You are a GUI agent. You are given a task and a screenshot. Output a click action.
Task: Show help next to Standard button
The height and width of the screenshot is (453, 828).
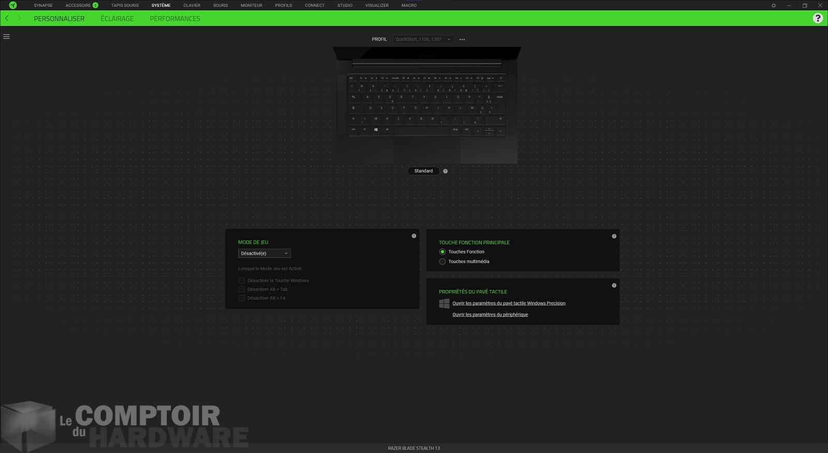click(x=446, y=171)
